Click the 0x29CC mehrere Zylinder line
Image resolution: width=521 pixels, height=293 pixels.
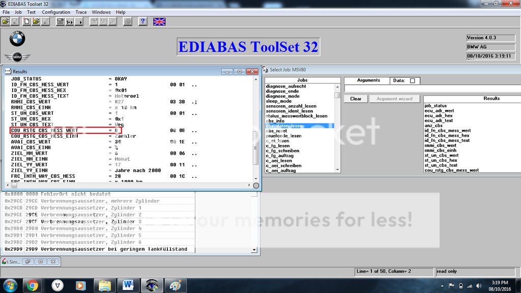[x=82, y=201]
